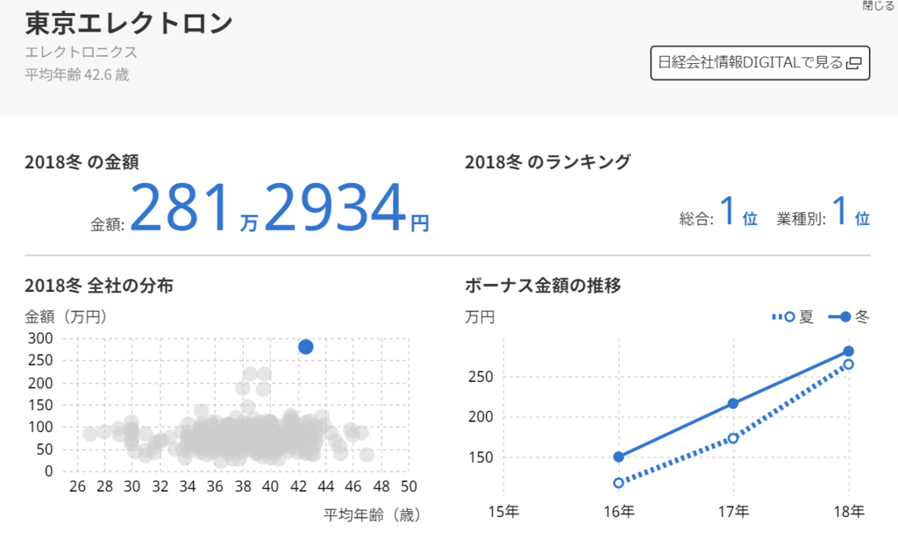Click the 15年 axis label
The width and height of the screenshot is (898, 538).
click(x=503, y=511)
